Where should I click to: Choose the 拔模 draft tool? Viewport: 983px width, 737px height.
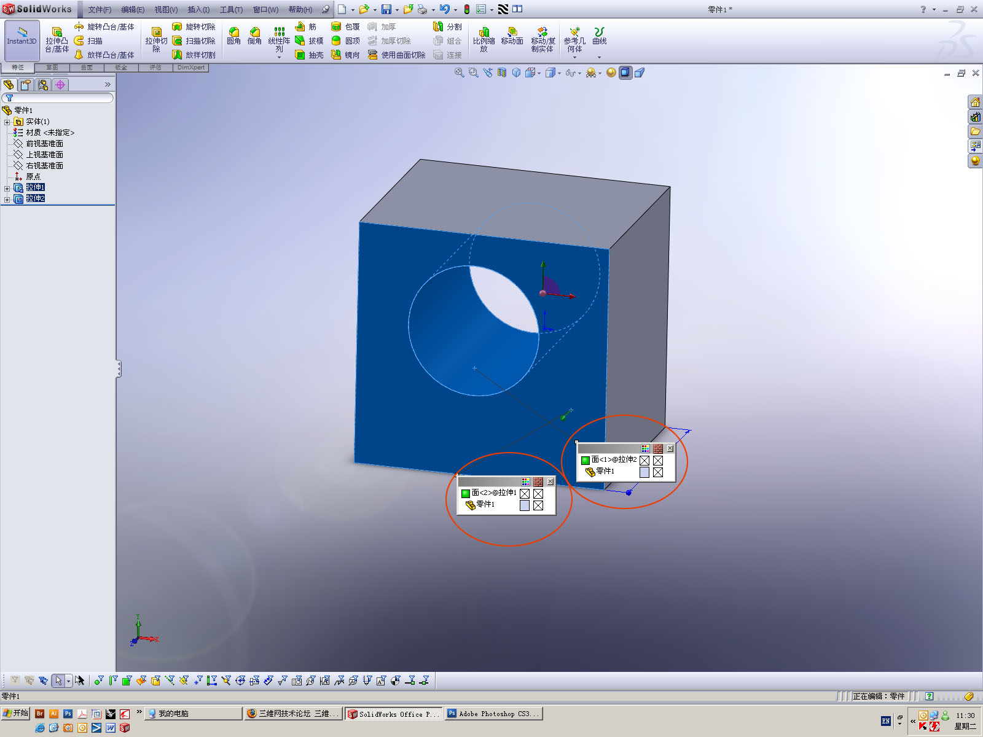coord(309,41)
